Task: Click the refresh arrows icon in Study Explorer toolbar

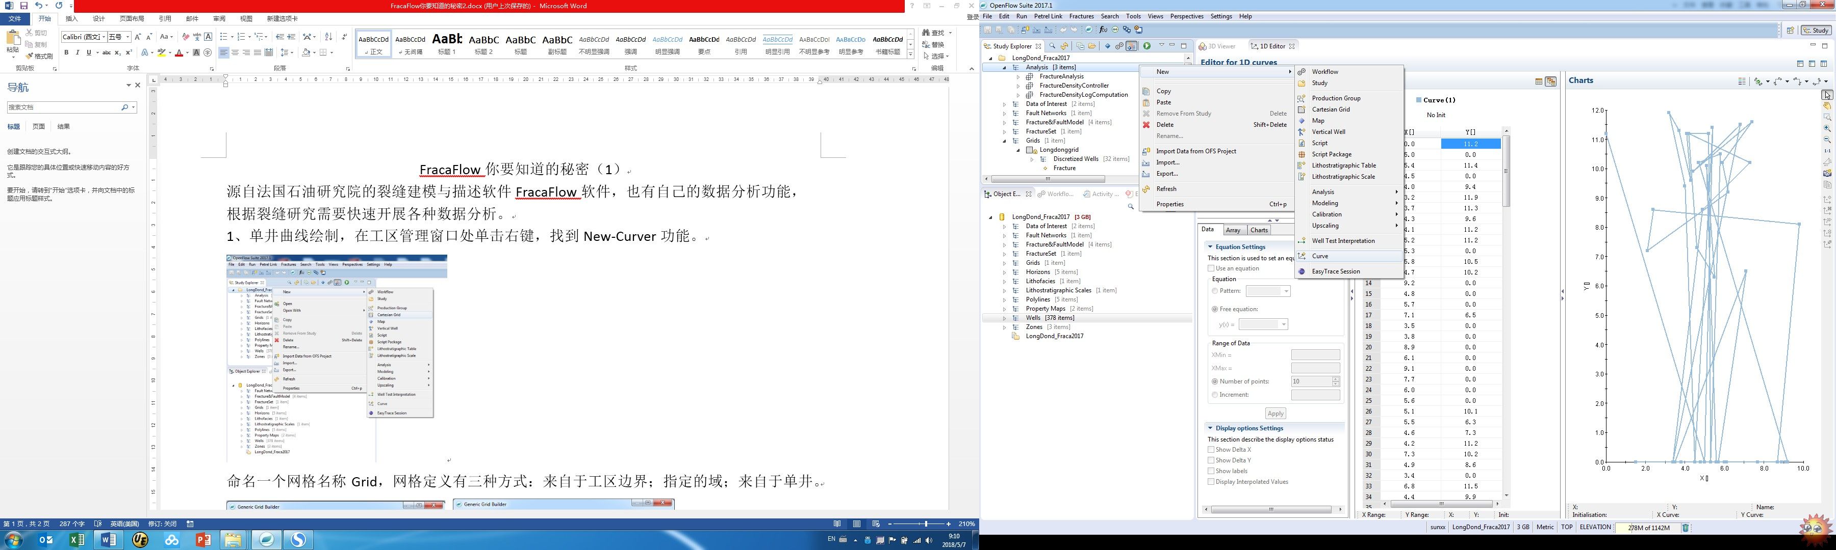Action: point(1064,46)
